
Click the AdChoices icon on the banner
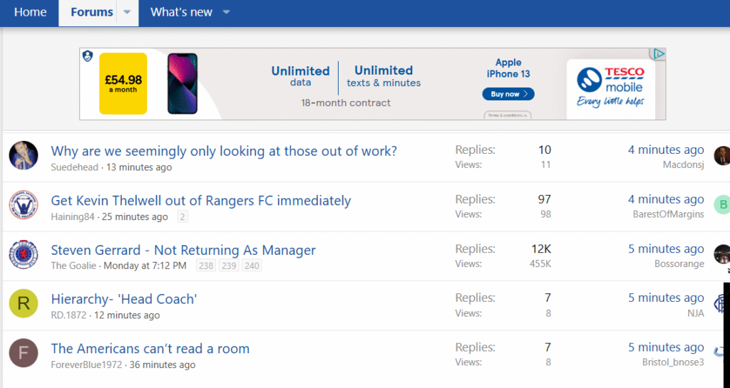(659, 54)
